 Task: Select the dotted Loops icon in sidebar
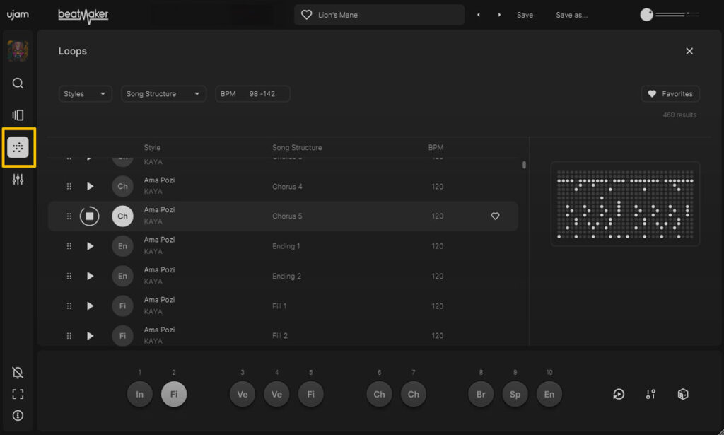point(18,147)
